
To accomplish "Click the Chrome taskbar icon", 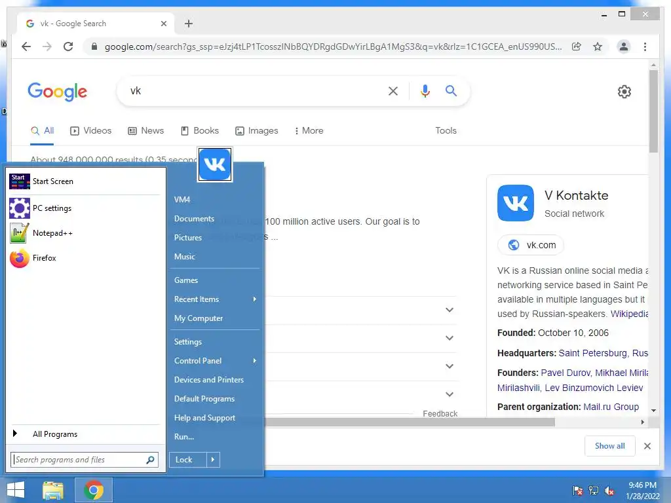I will [94, 490].
